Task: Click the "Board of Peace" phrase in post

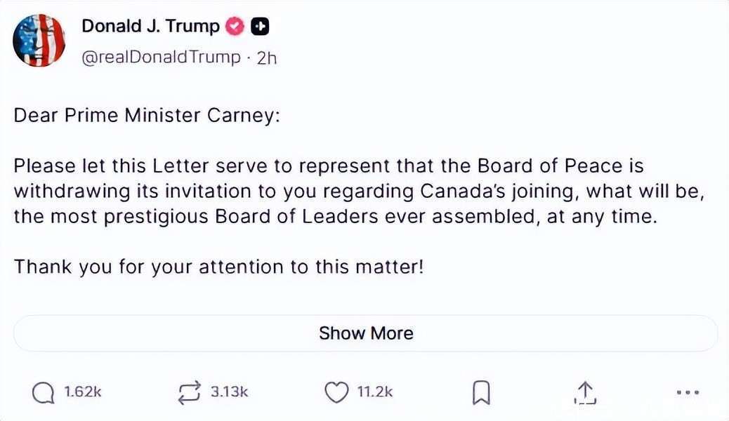Action: coord(550,166)
